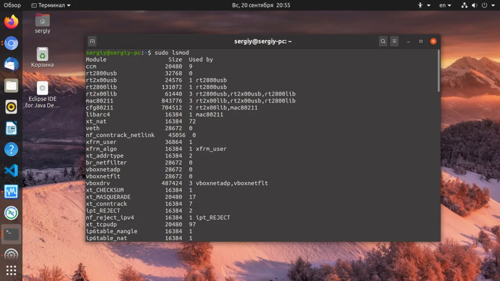Viewport: 500px width, 281px height.
Task: Open the Help icon in dock
Action: 11,149
